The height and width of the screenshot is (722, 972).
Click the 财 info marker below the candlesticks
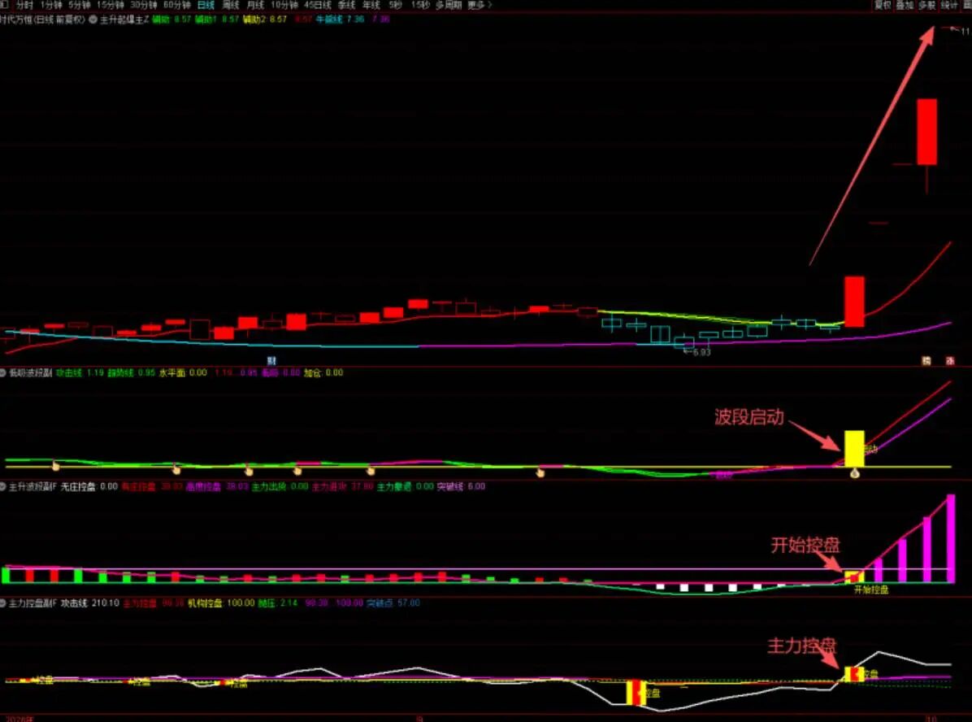pos(271,360)
